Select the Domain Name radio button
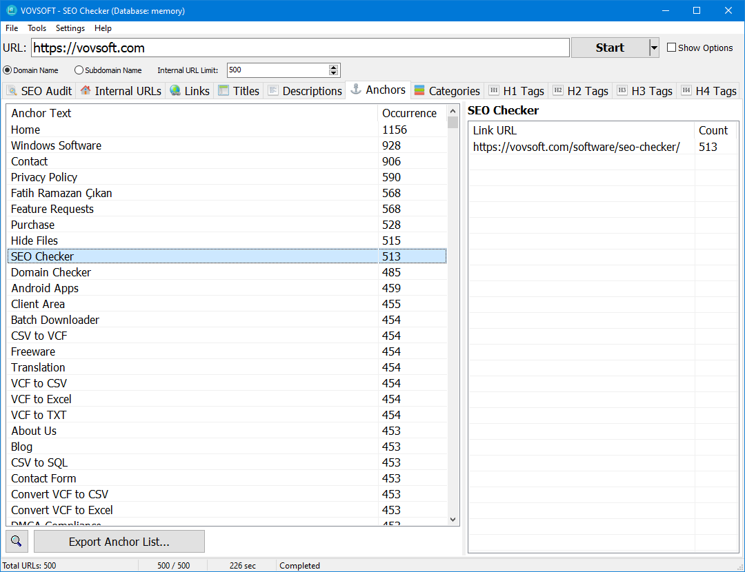Screen dimensions: 745x572 (x=8, y=70)
